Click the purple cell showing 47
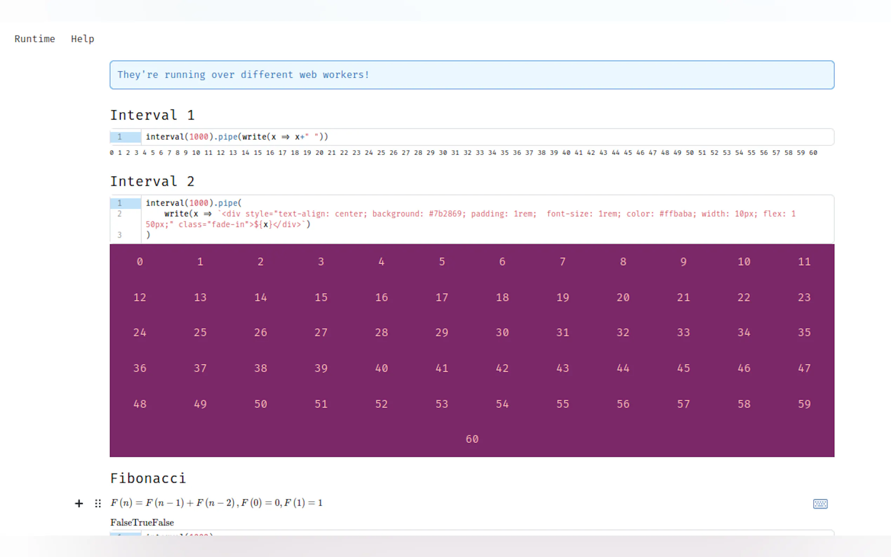Screen dimensions: 891x557 pyautogui.click(x=804, y=368)
